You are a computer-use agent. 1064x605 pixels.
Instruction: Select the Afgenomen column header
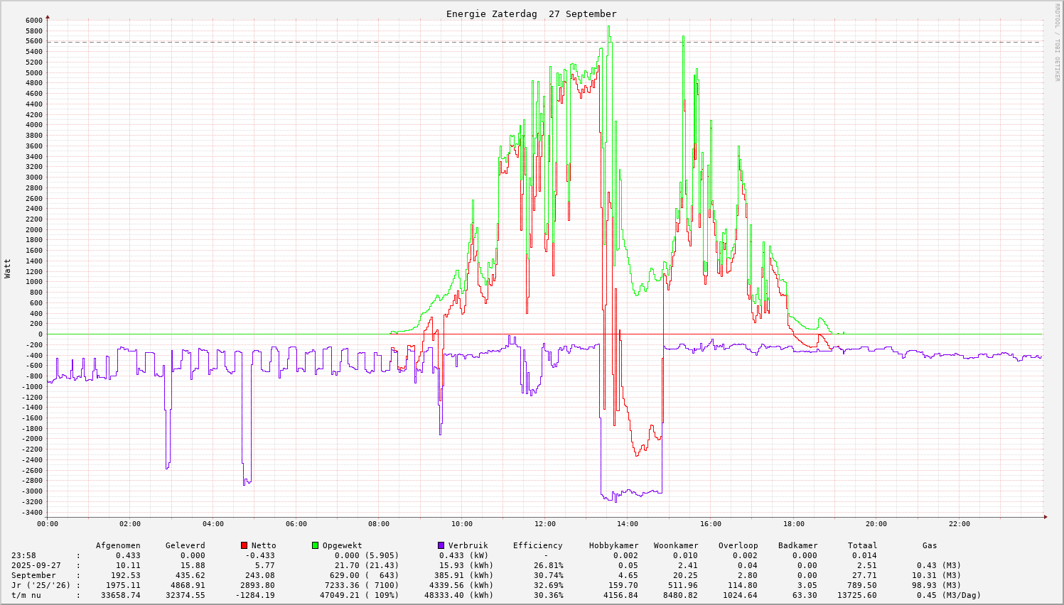(x=118, y=545)
